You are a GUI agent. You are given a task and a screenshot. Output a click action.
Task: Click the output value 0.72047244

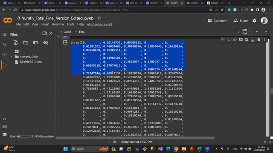click(x=91, y=74)
